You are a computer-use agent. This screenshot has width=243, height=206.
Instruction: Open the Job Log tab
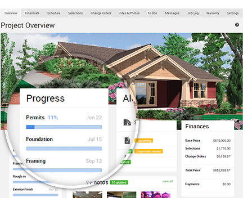[x=193, y=13]
